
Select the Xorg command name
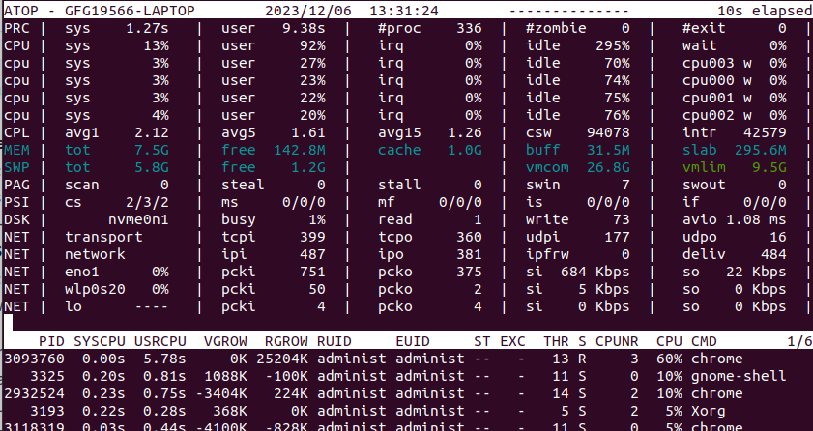coord(709,411)
